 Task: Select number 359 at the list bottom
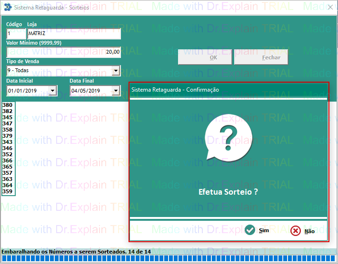[8, 191]
